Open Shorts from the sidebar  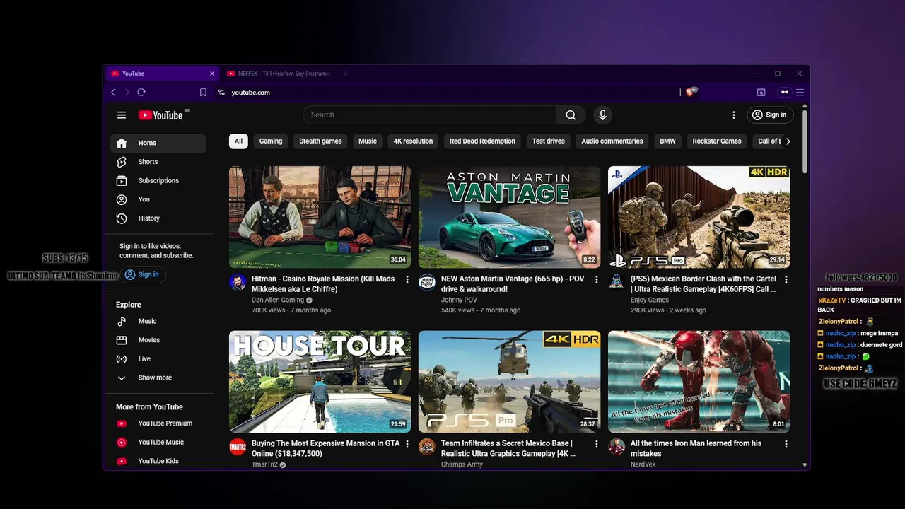coord(158,162)
